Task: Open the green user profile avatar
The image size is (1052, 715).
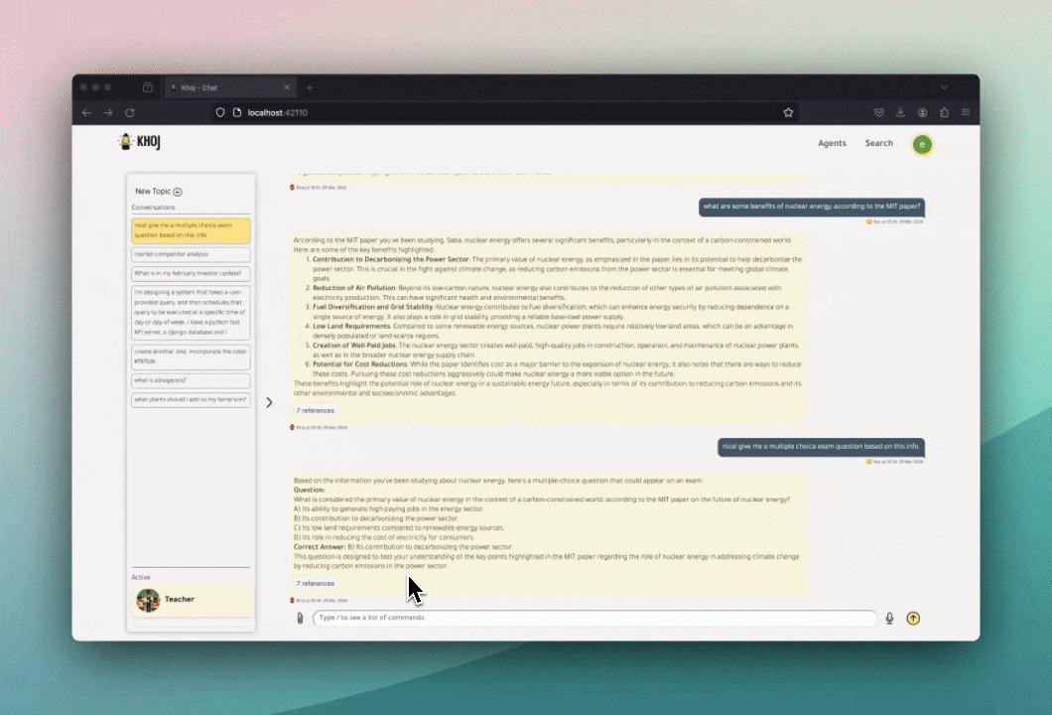Action: pos(922,144)
